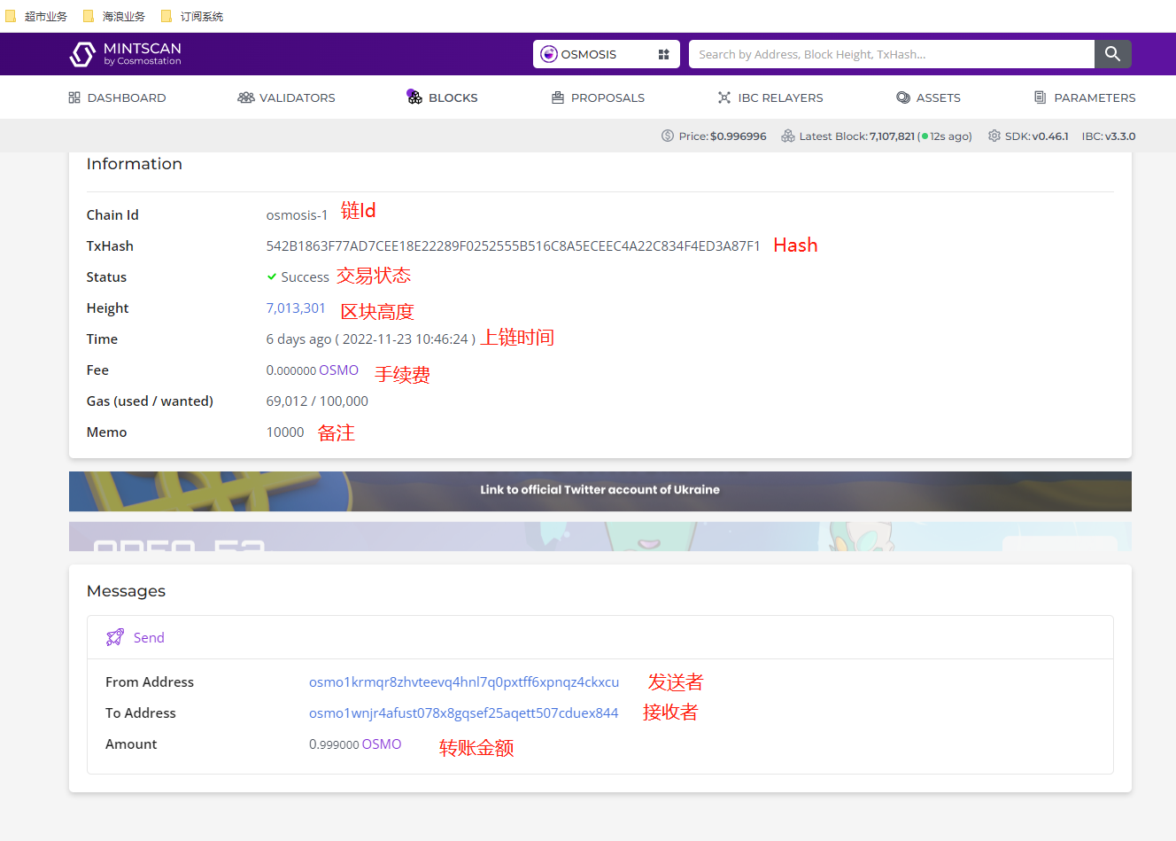Click the Send message type label
Viewport: 1176px width, 841px height.
(149, 638)
